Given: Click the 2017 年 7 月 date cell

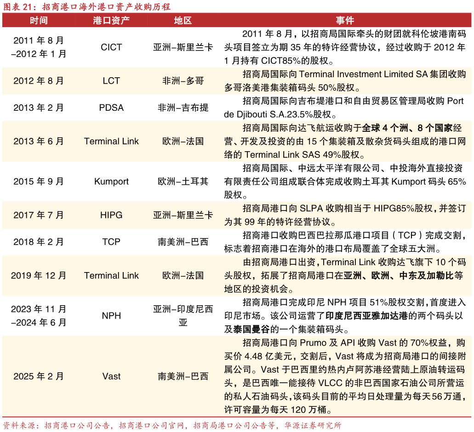Looking at the screenshot, I should tap(39, 215).
